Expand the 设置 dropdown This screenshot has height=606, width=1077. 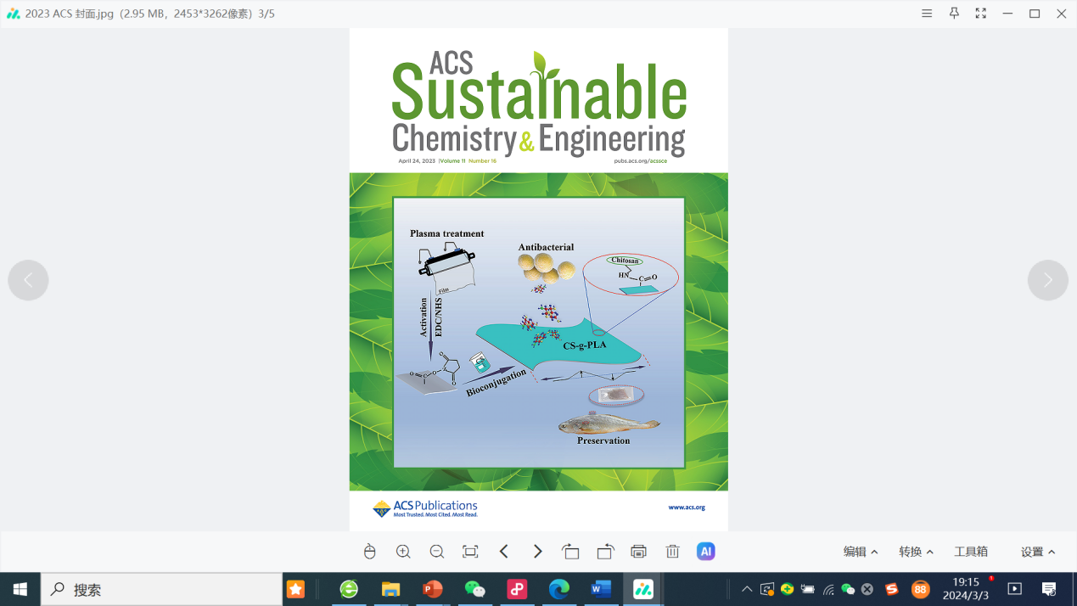click(1037, 552)
